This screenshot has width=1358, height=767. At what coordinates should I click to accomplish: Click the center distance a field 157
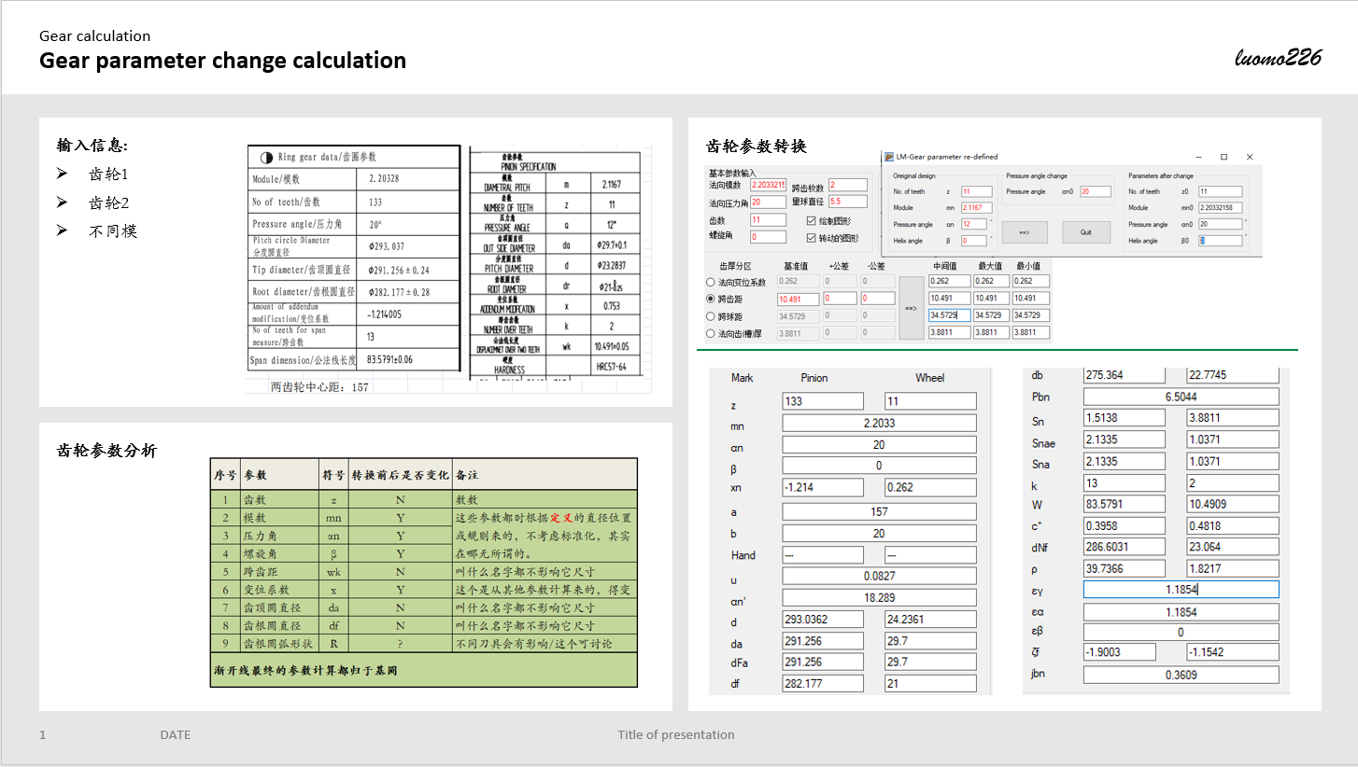[x=879, y=511]
